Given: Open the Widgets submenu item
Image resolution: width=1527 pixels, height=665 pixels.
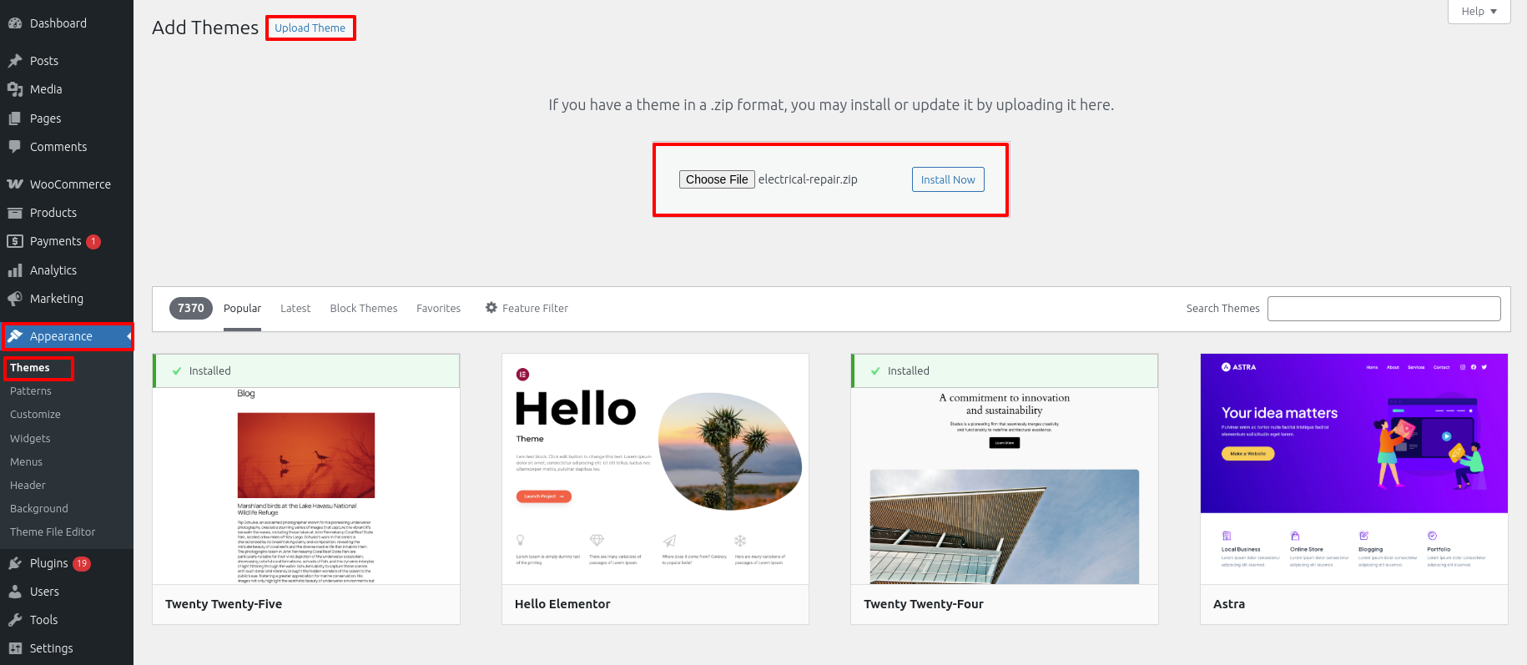Looking at the screenshot, I should click(x=30, y=438).
